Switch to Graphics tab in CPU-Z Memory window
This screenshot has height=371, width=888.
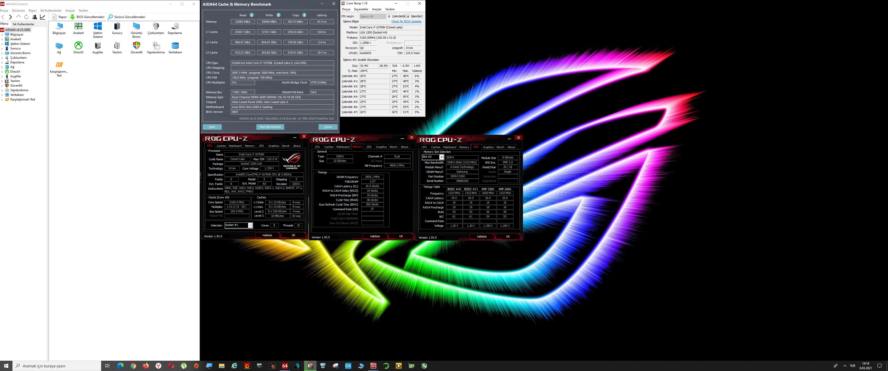pos(381,147)
